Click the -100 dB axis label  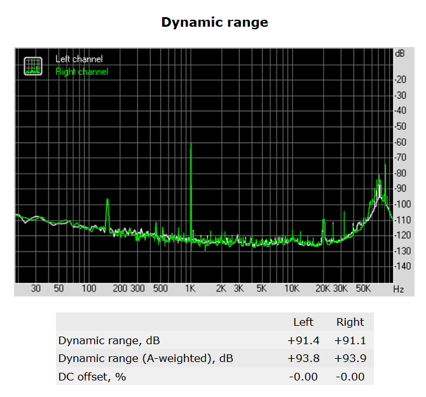[x=402, y=204]
